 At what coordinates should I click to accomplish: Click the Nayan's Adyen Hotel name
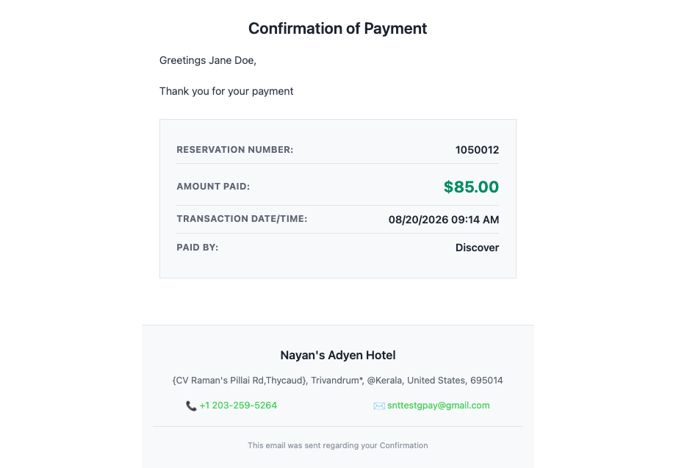[337, 355]
